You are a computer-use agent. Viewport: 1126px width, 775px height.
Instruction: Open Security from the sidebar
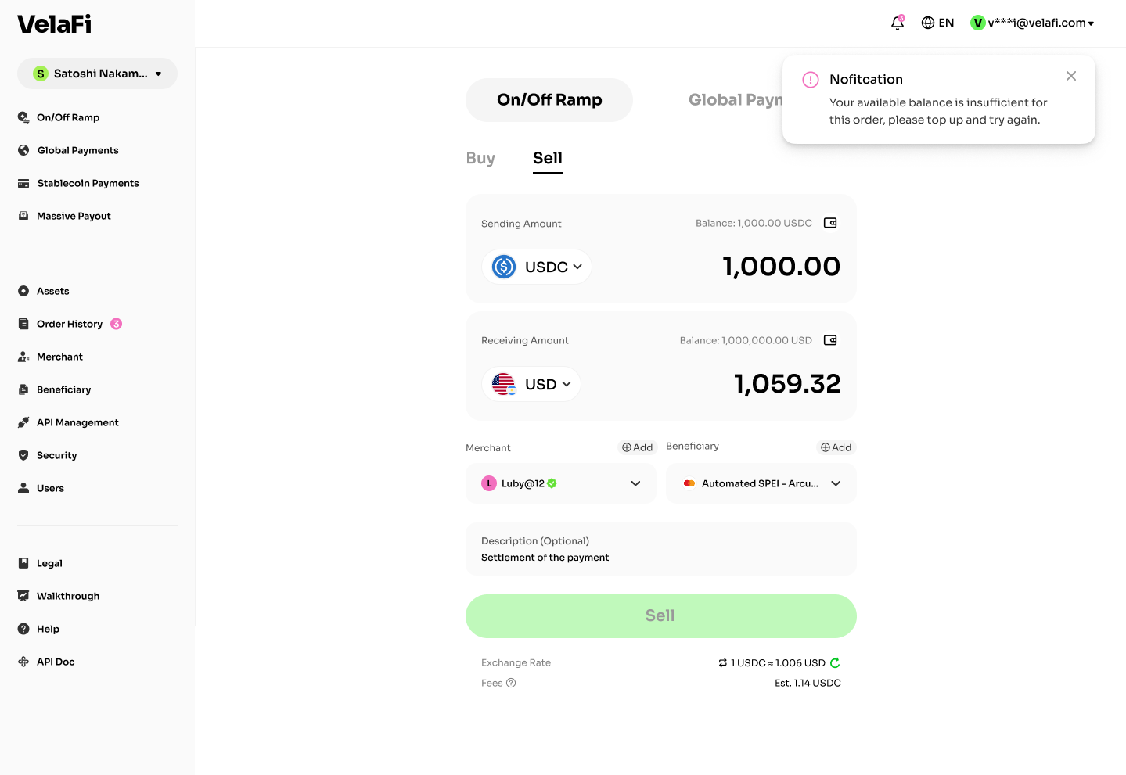click(x=56, y=455)
